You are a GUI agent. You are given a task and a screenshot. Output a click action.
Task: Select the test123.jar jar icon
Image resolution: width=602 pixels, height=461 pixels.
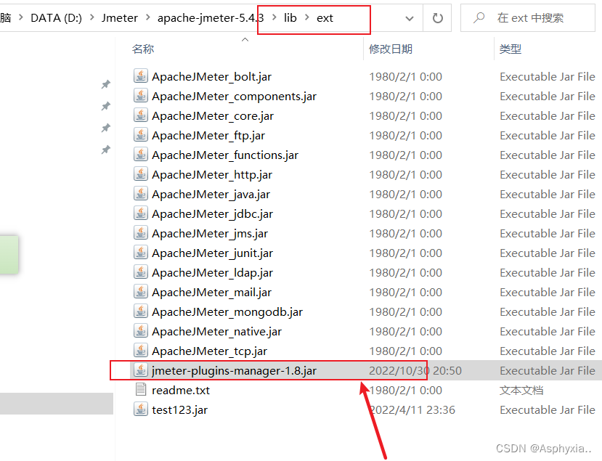pos(140,409)
